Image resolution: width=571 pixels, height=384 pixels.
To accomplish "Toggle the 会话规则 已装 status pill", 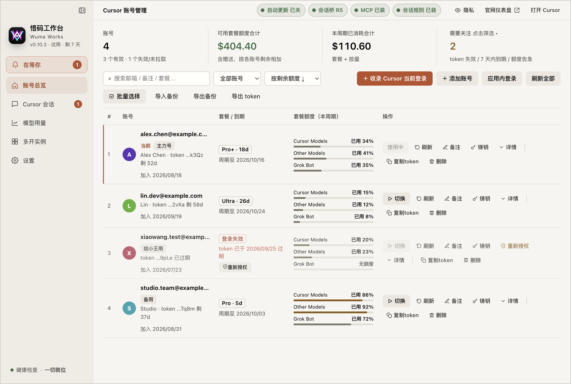I will pyautogui.click(x=417, y=10).
